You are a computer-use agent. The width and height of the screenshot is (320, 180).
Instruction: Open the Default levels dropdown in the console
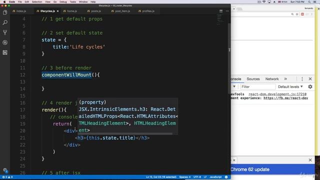pyautogui.click(x=290, y=86)
